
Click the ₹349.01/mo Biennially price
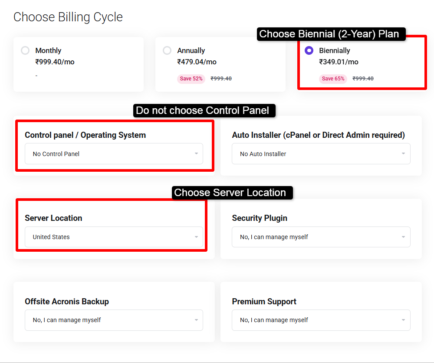339,62
